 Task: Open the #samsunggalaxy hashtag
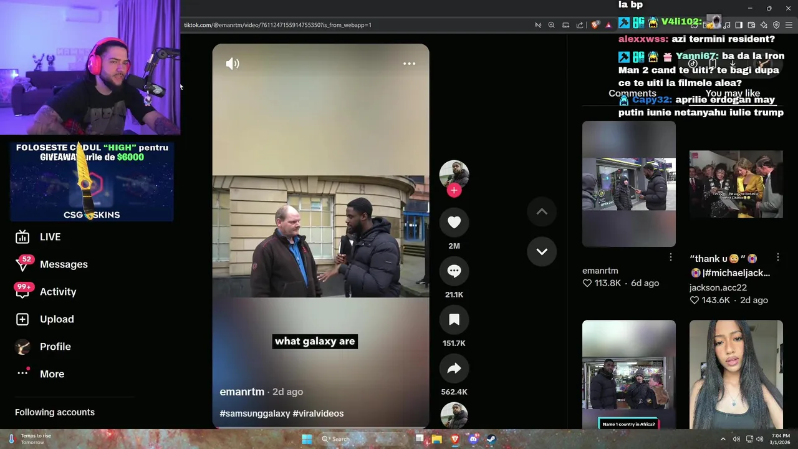pyautogui.click(x=255, y=413)
